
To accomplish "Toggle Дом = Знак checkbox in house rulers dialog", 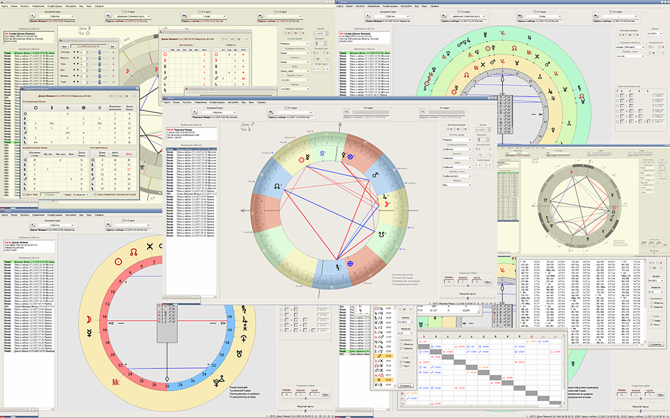I will (24, 195).
